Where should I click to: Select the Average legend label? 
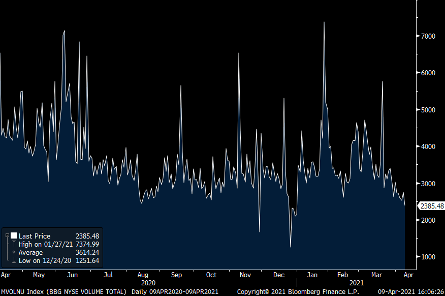[30, 253]
